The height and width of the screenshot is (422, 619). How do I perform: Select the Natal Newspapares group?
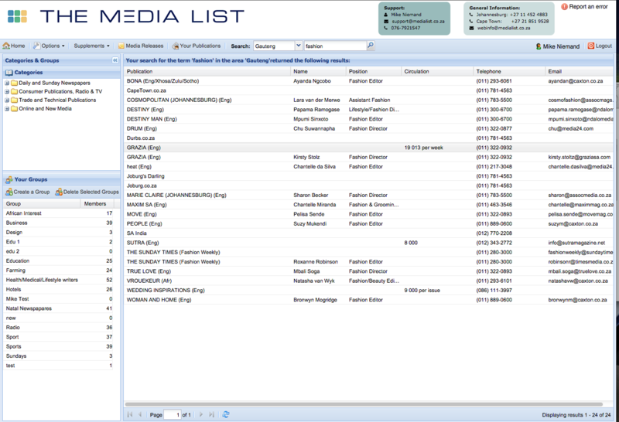[59, 308]
